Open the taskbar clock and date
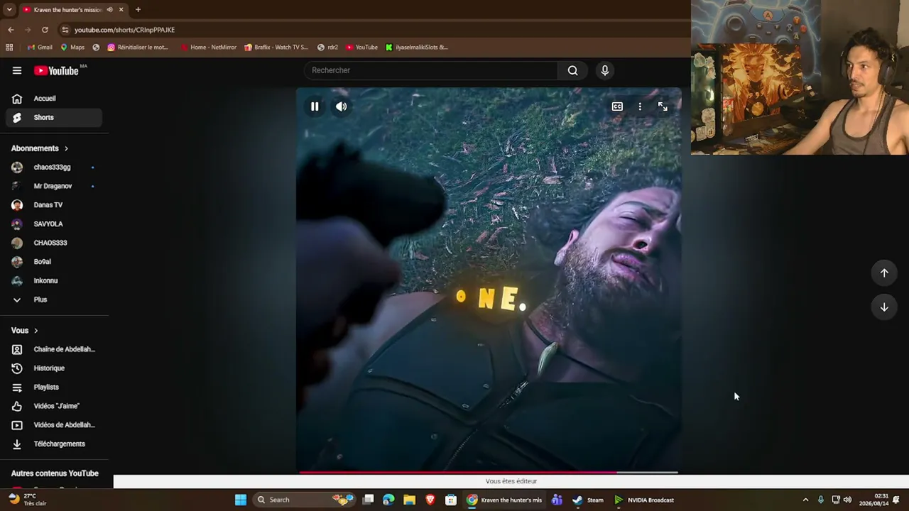This screenshot has height=511, width=909. 873,500
